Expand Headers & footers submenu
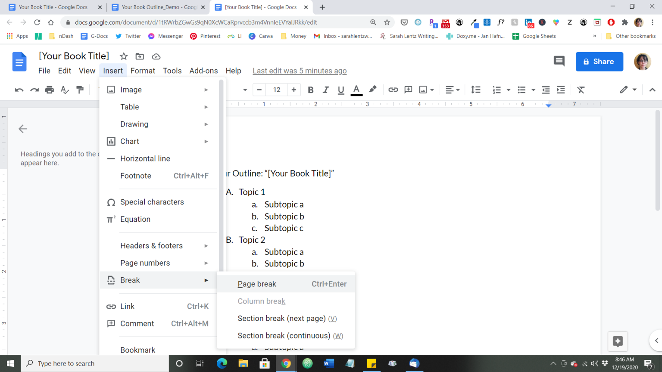 point(158,245)
